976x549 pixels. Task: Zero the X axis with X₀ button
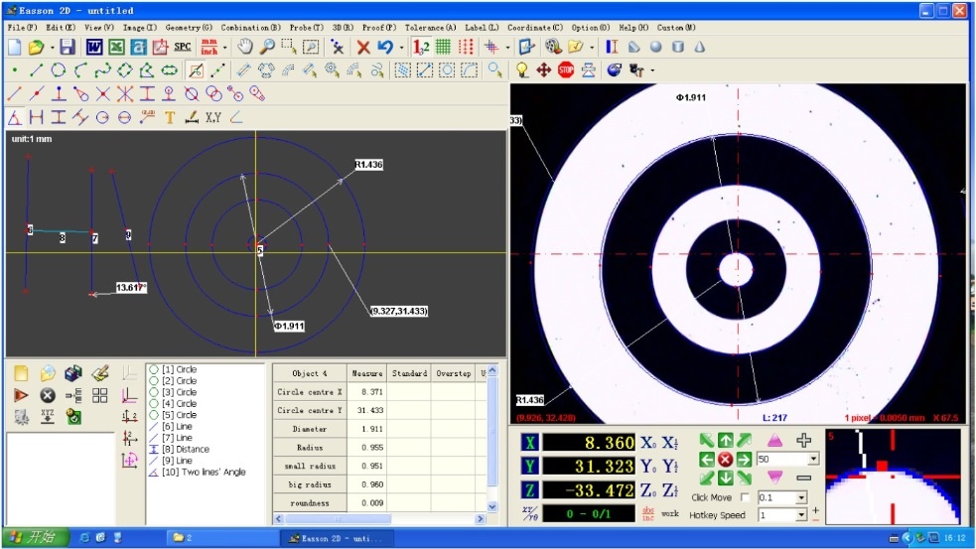point(648,443)
